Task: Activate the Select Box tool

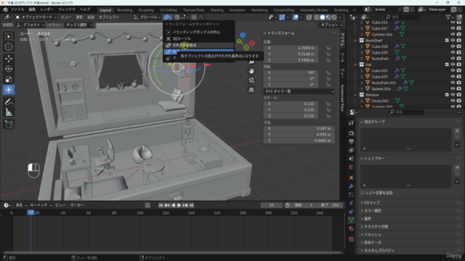Action: coord(9,36)
